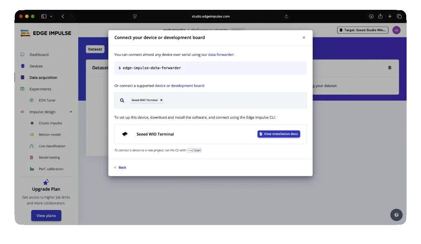This screenshot has width=421, height=244.
Task: Open the Target: Seeed Studio Wio selector
Action: click(x=362, y=30)
